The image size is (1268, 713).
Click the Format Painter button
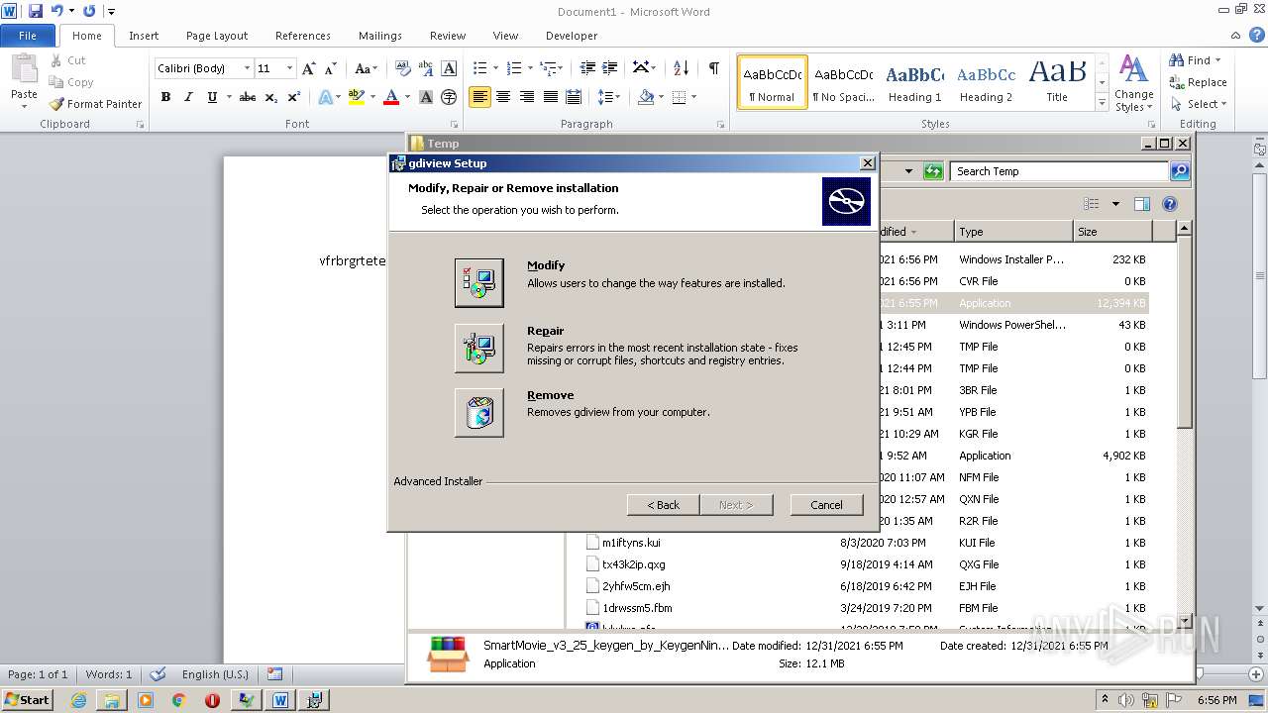pyautogui.click(x=96, y=104)
